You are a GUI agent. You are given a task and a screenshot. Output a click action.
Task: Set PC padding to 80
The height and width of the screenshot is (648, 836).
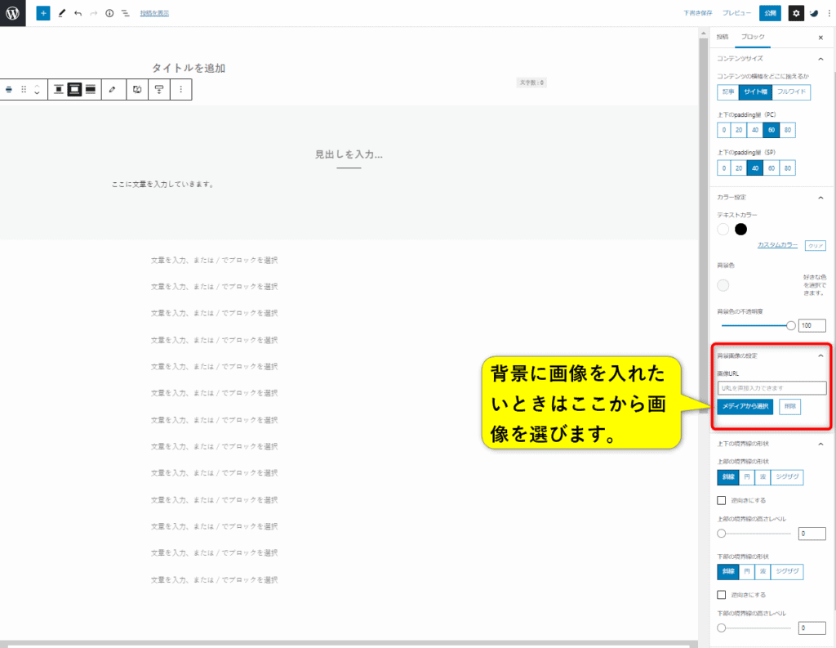(x=788, y=130)
